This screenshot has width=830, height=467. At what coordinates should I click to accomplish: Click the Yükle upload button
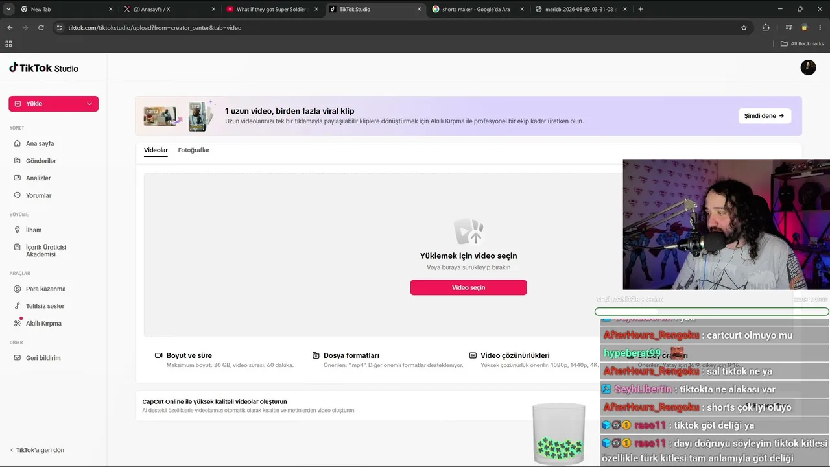[x=53, y=104]
